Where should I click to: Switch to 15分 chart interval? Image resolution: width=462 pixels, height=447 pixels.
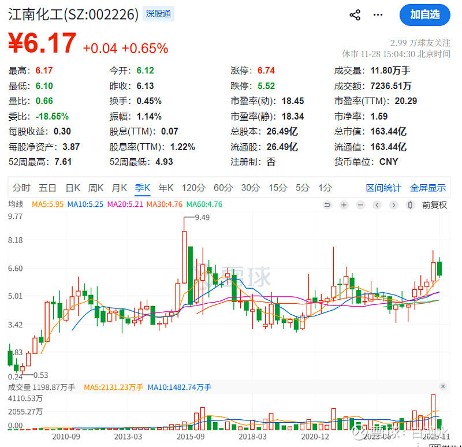[x=278, y=188]
